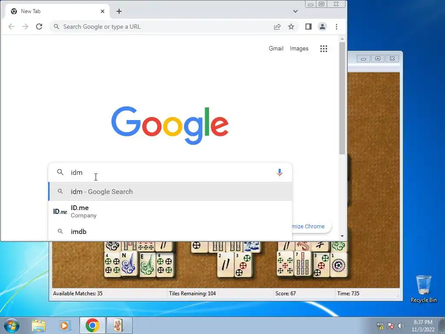Click Show desktop strip at taskbar end

coord(442,325)
